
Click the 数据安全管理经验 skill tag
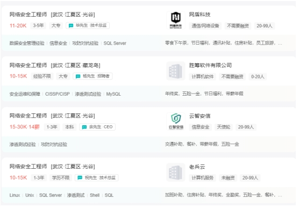coord(27,44)
